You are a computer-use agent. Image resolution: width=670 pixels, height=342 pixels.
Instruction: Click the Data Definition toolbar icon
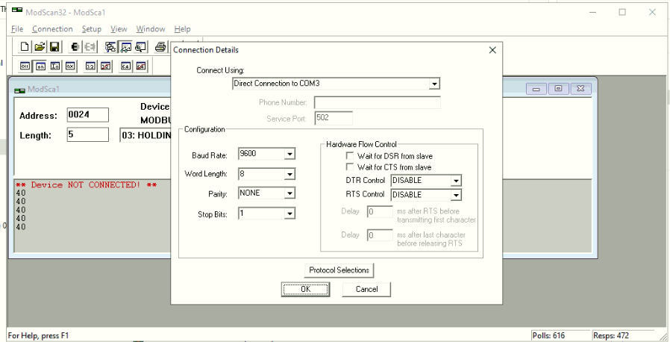(110, 46)
